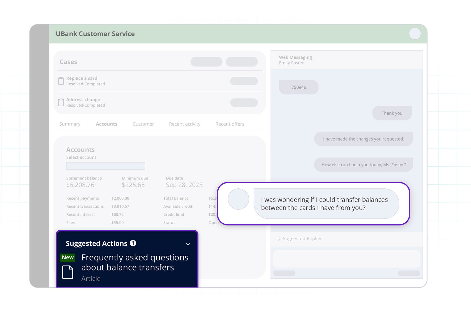471x310 pixels.
Task: Click the chat message input field
Action: [347, 259]
